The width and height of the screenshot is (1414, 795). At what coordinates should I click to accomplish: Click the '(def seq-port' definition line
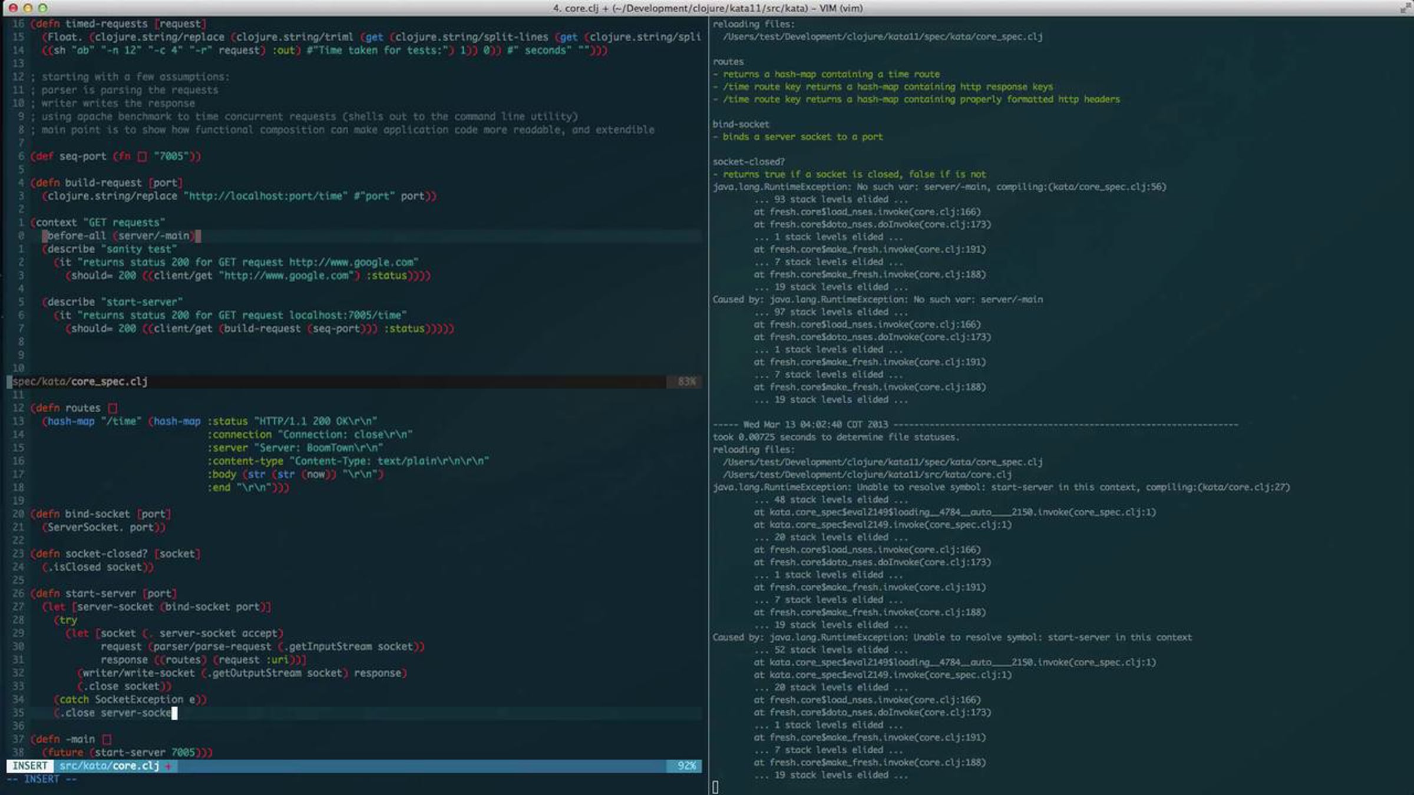point(116,157)
